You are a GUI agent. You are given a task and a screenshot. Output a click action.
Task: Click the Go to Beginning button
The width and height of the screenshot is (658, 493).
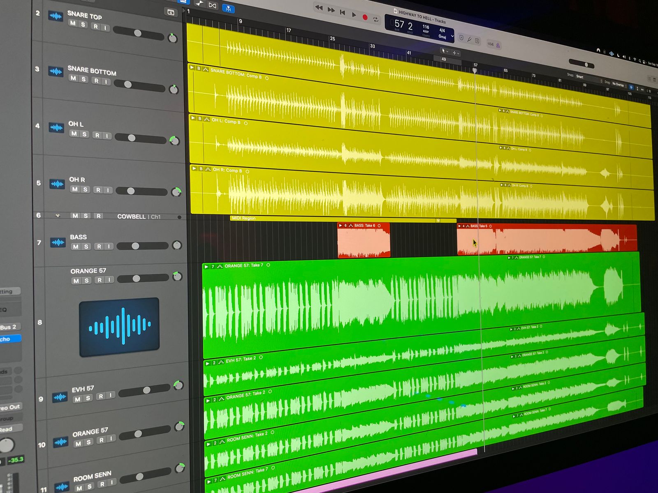342,12
